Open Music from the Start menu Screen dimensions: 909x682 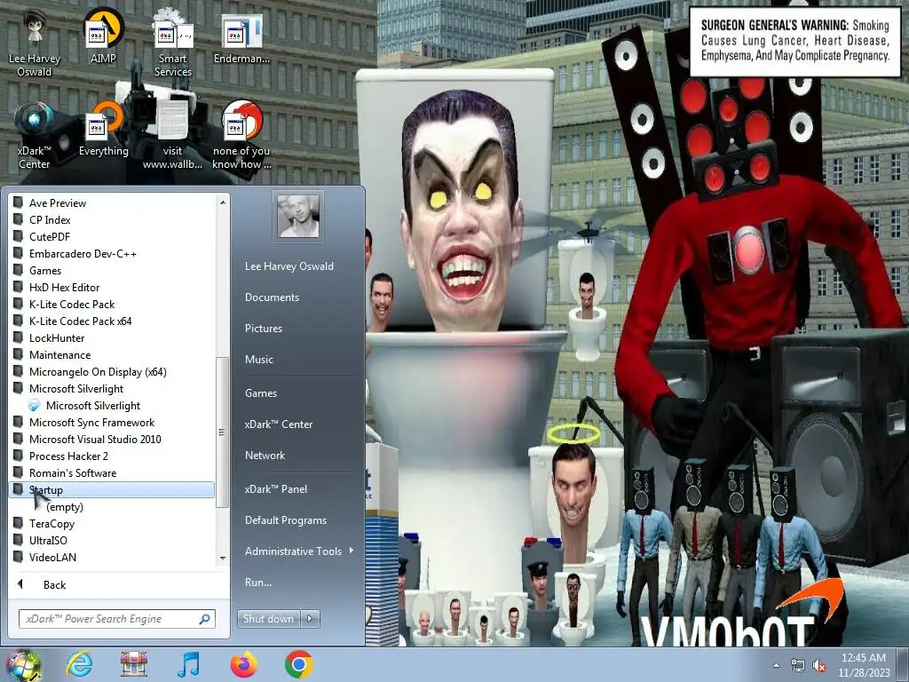click(258, 359)
